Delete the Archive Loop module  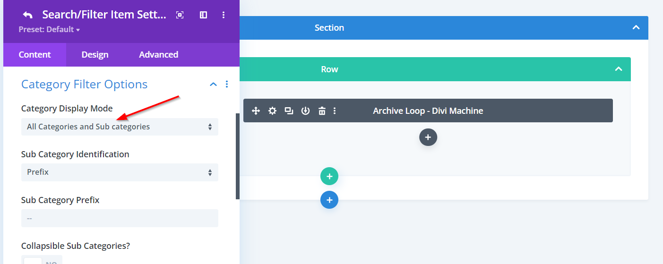pos(322,111)
